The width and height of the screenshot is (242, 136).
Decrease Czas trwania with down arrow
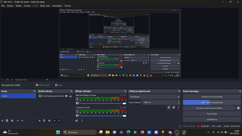click(179, 104)
